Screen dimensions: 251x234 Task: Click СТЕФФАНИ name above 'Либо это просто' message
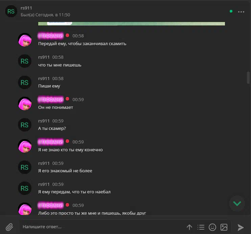pos(51,205)
